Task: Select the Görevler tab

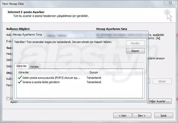Action: tap(22, 66)
